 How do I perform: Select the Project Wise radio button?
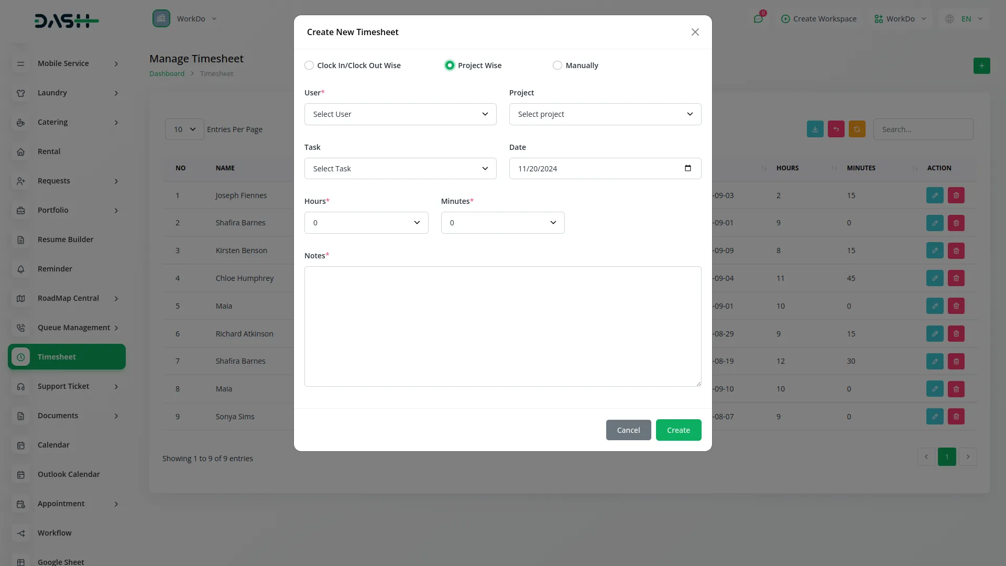(449, 65)
